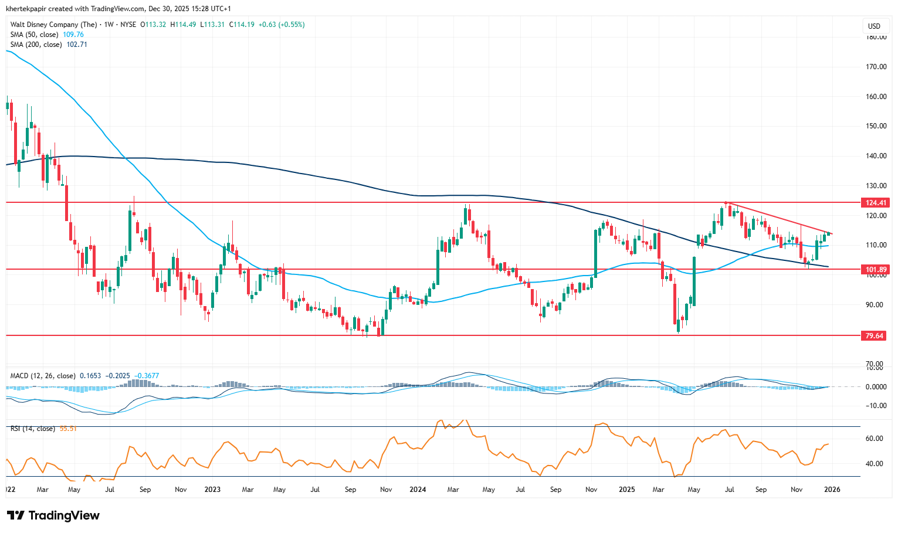Click the 180.00 price scale label
898x533 pixels.
876,38
